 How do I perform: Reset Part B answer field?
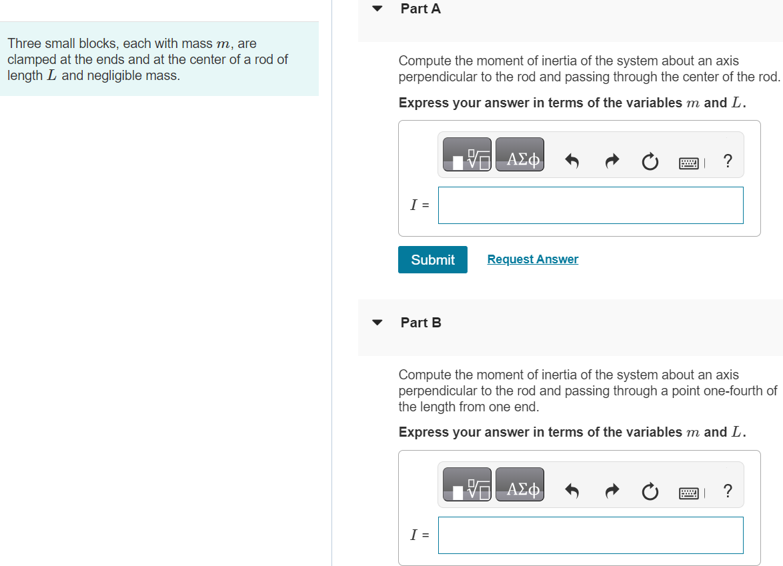[650, 491]
